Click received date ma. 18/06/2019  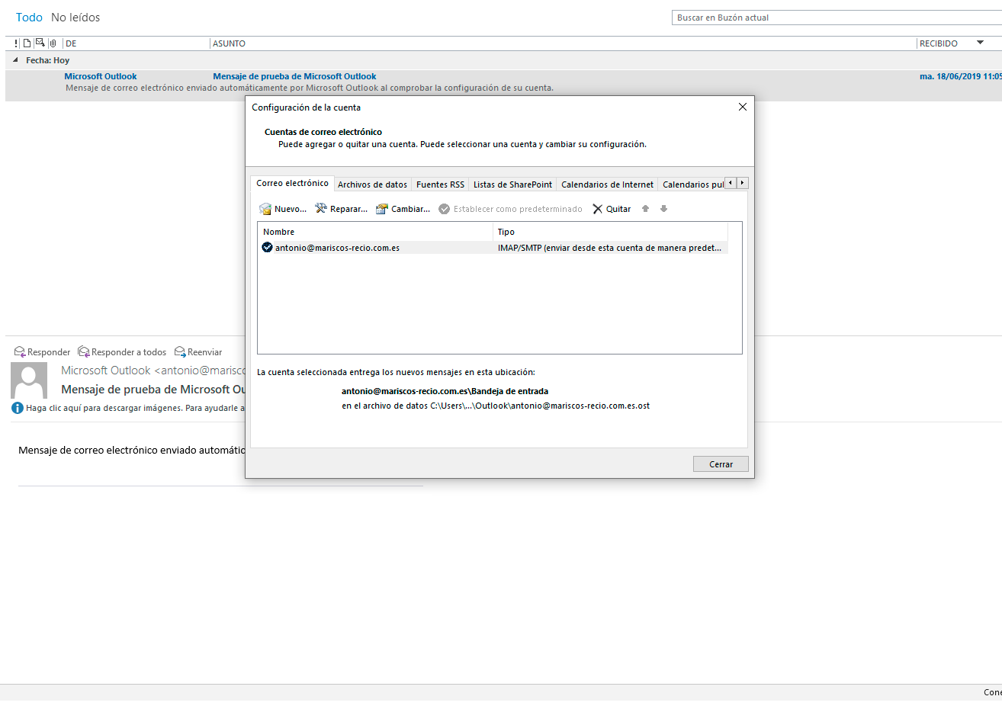pyautogui.click(x=961, y=76)
